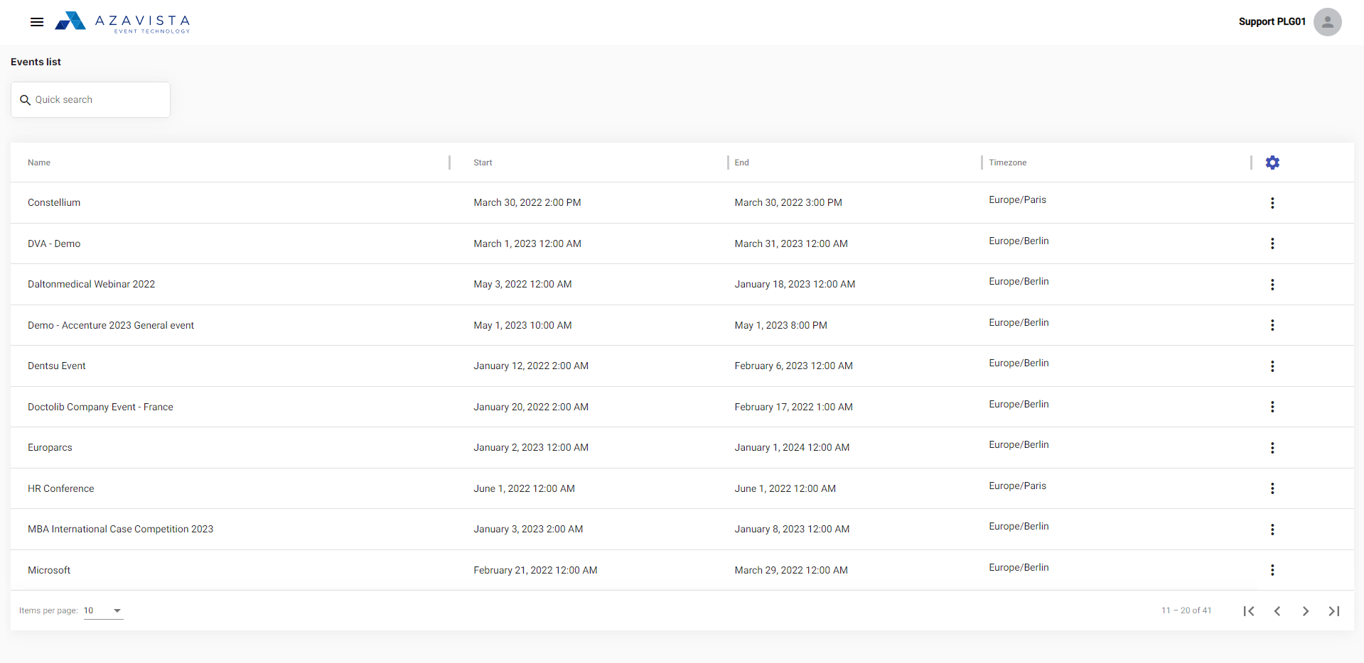
Task: Open actions menu for DVA - Demo row
Action: tap(1272, 243)
